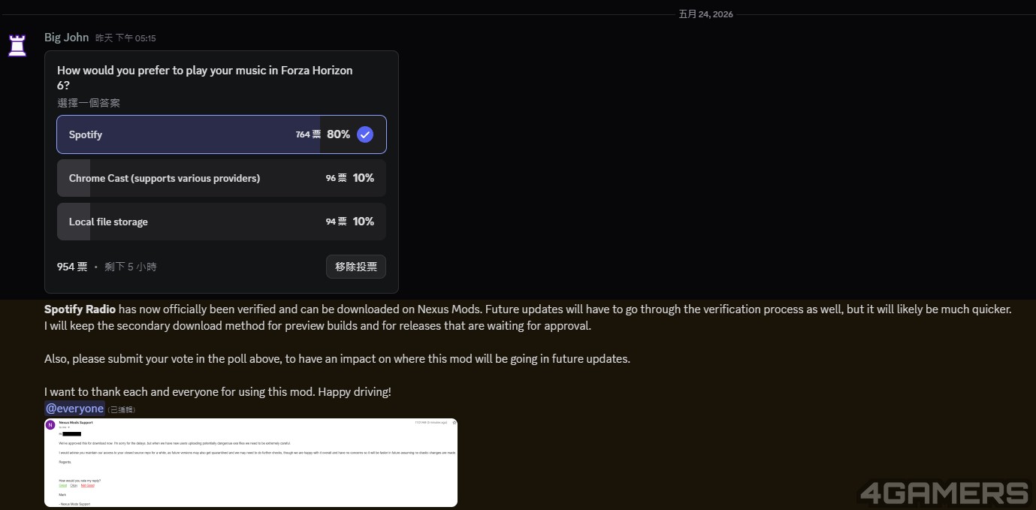Click the 已編輯 edited label
The image size is (1036, 510).
pos(122,410)
